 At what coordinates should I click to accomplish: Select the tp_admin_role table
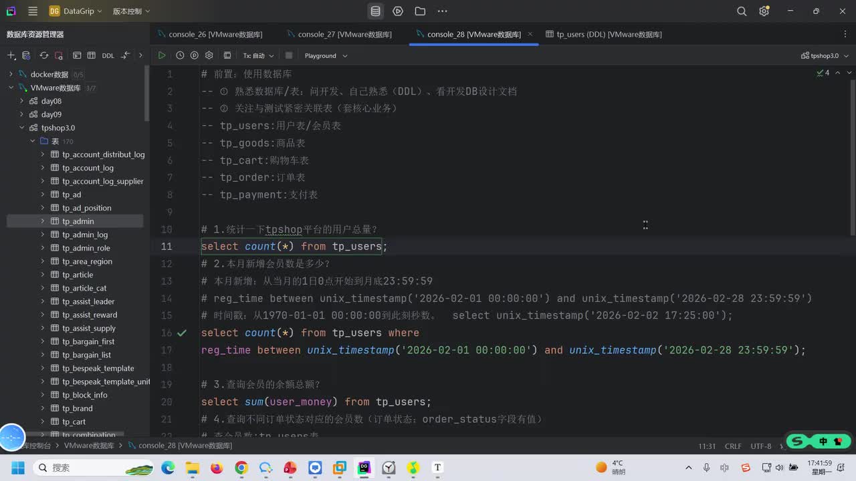[x=86, y=248]
